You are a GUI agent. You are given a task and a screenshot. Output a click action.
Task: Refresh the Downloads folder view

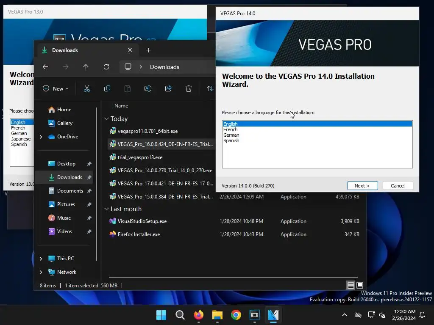(x=106, y=67)
